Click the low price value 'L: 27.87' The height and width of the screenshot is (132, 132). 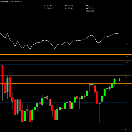[x=69, y=8]
